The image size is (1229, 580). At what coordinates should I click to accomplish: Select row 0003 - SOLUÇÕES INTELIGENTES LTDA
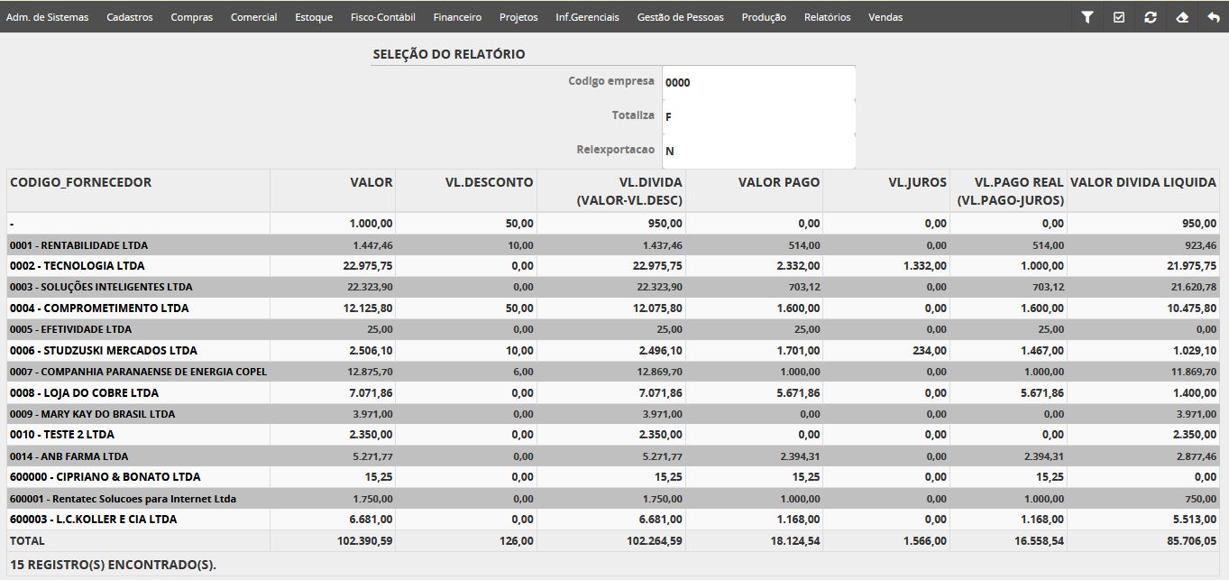point(613,287)
